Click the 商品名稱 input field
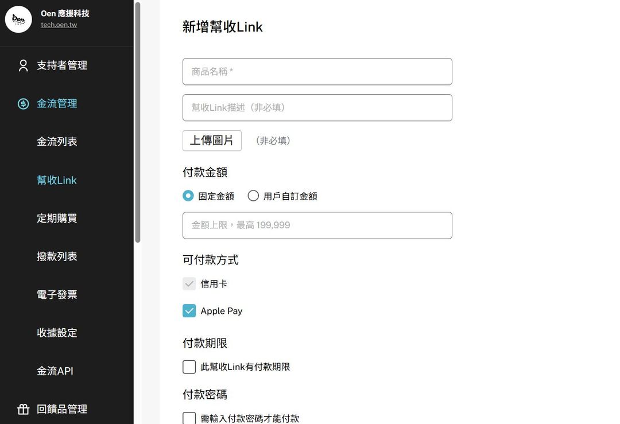Screen dimensions: 620x424 (317, 71)
